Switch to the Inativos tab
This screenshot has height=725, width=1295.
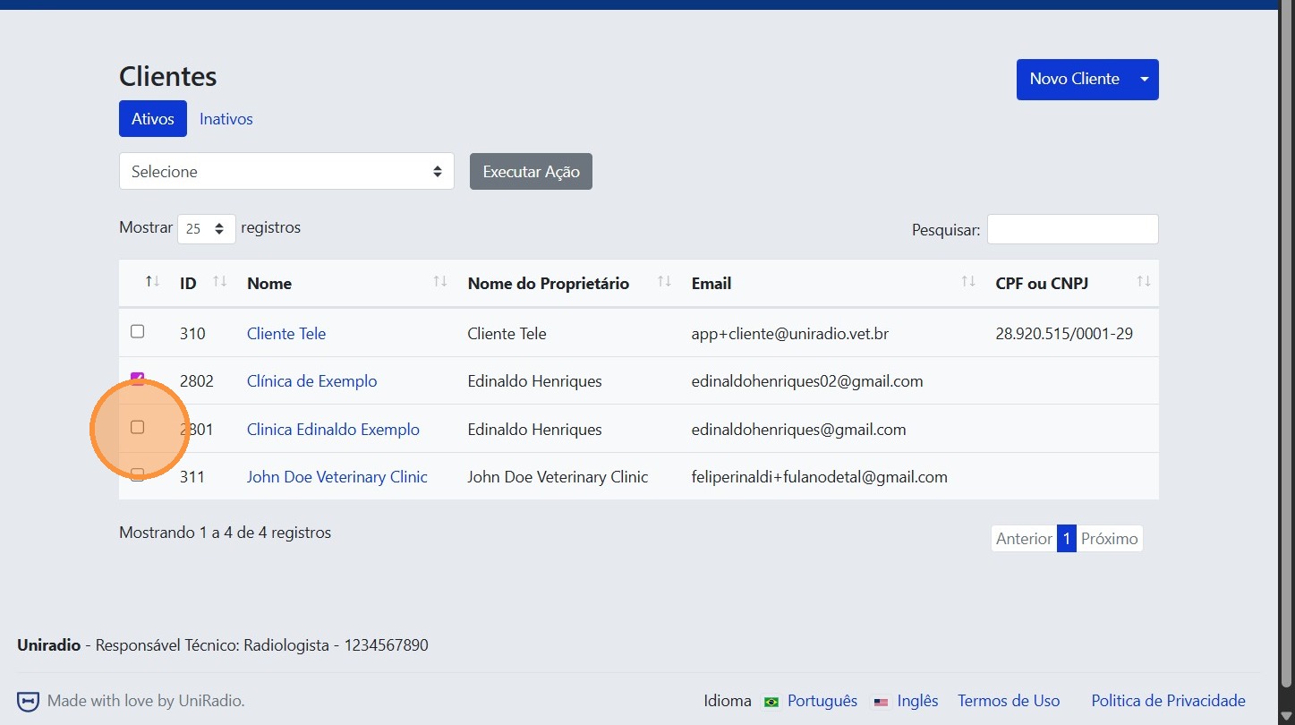226,118
